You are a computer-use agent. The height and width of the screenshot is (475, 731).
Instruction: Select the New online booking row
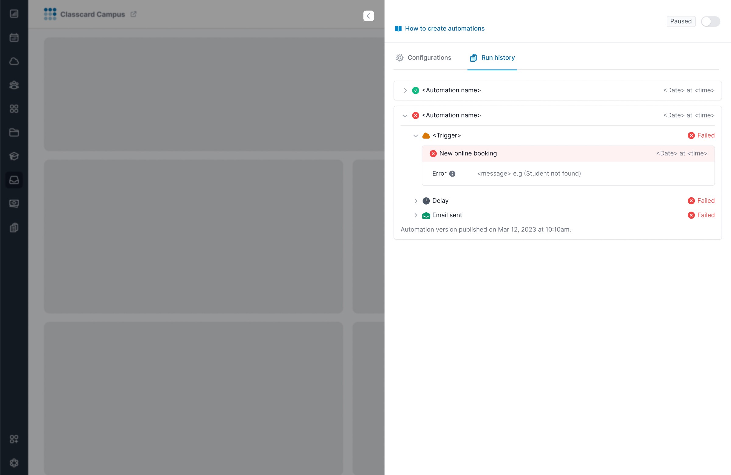tap(568, 153)
